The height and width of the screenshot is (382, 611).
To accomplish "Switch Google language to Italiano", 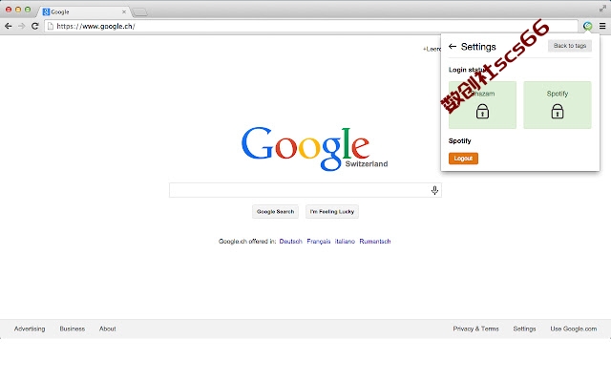I will [x=345, y=242].
